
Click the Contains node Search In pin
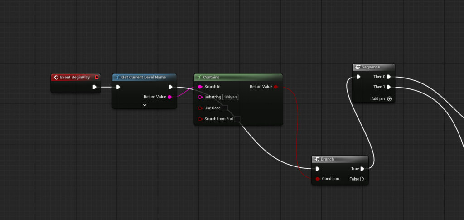pyautogui.click(x=200, y=87)
